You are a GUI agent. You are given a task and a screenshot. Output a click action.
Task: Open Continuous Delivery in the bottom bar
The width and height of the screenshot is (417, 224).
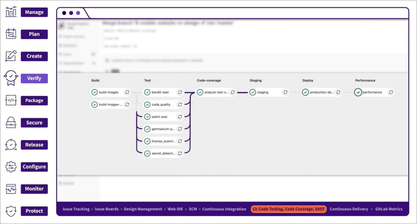coord(349,209)
